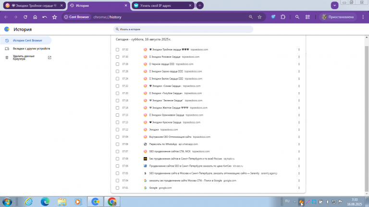Click the zoom magnifier in address bar
369x207 pixels.
click(x=251, y=17)
